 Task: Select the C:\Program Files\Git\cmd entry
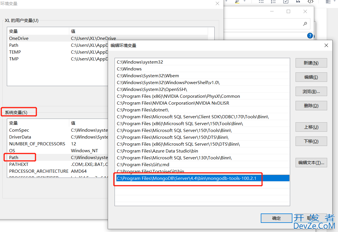[x=202, y=165]
